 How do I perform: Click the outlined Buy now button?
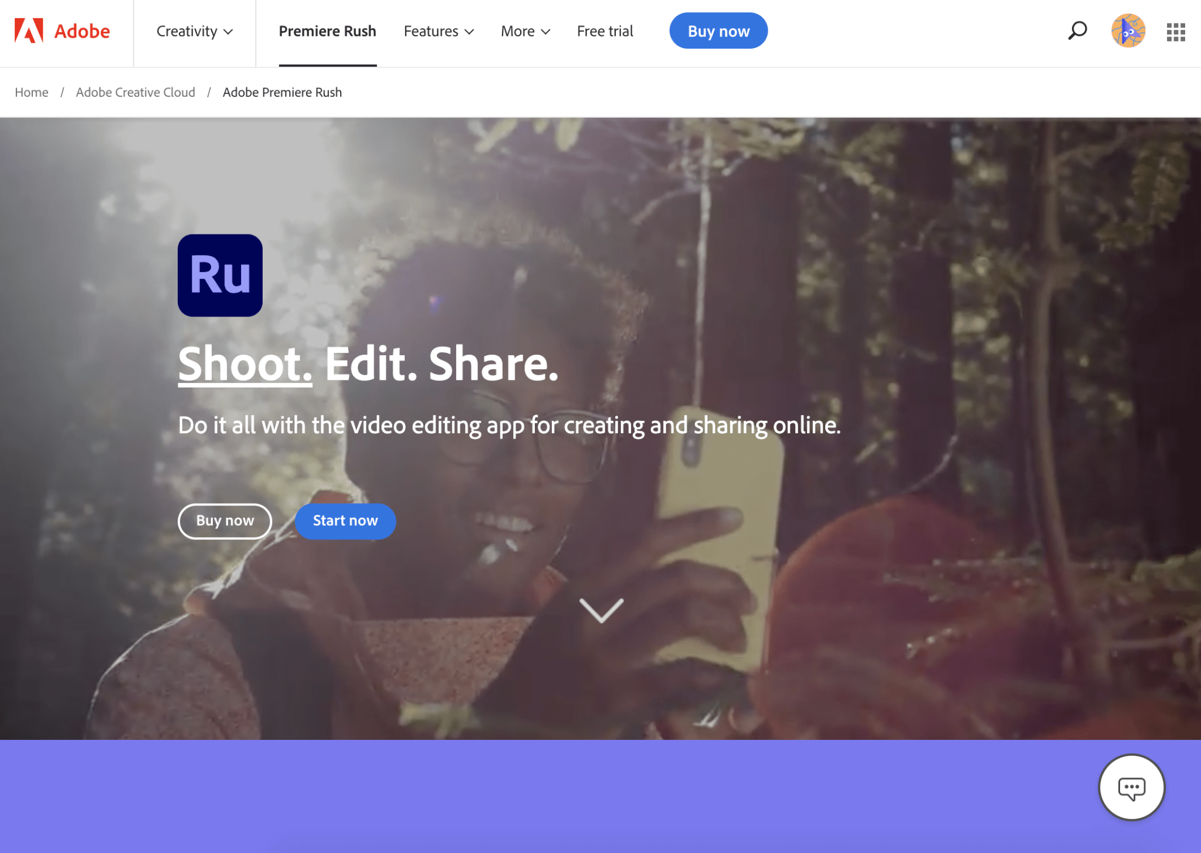point(225,521)
